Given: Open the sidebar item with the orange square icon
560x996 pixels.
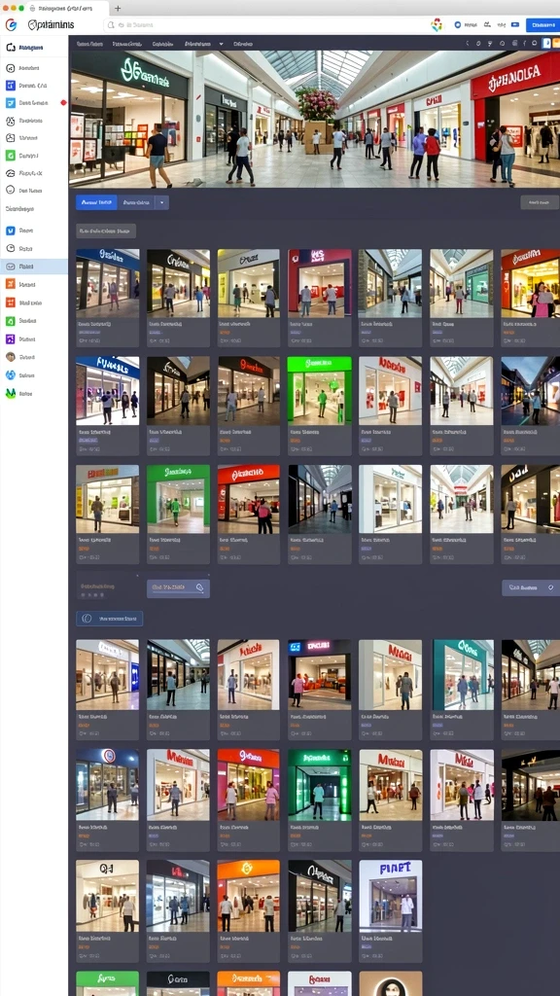Looking at the screenshot, I should coord(34,285).
